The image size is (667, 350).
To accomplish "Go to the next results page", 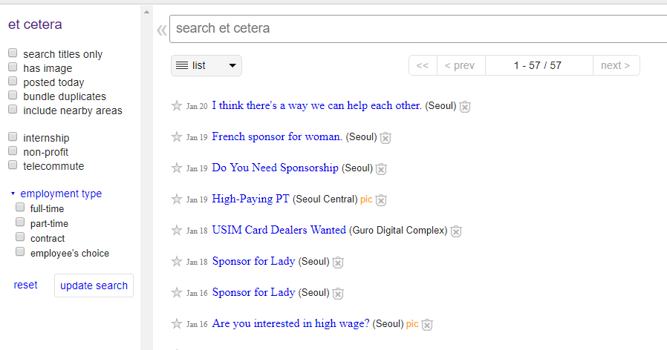I will pyautogui.click(x=615, y=65).
